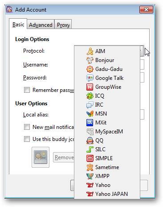Image resolution: width=163 pixels, height=207 pixels.
Task: Pick the Gadu-Gadu sun icon
Action: (90, 69)
